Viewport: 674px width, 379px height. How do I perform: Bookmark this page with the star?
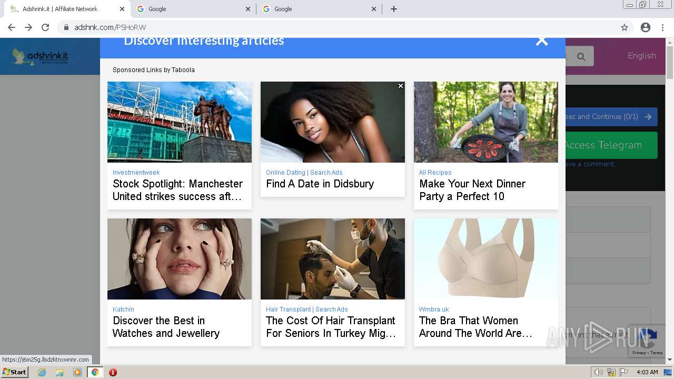(x=625, y=27)
